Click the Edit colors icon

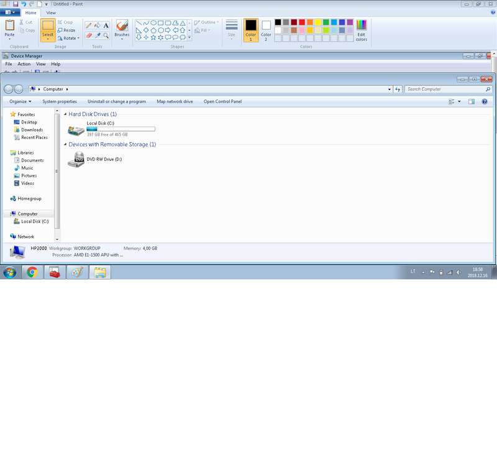point(361,30)
